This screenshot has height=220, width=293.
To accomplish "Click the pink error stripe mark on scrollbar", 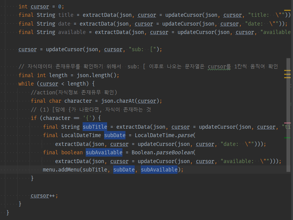I will [x=287, y=123].
